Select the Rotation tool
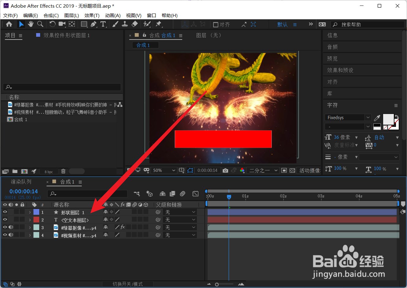The width and height of the screenshot is (407, 288). 52,24
